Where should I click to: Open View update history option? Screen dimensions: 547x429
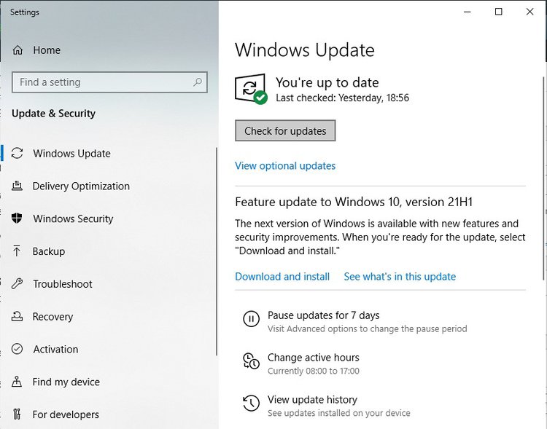[312, 400]
